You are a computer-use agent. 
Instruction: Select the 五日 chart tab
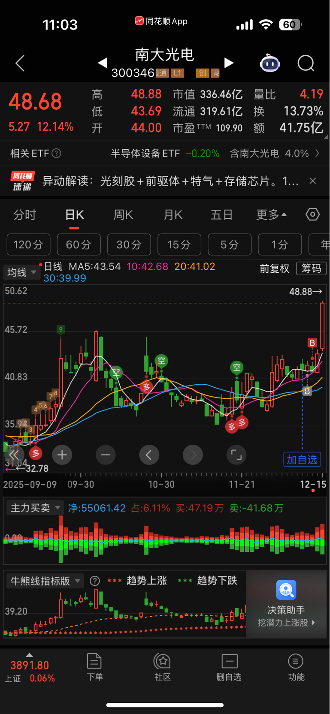coord(221,214)
